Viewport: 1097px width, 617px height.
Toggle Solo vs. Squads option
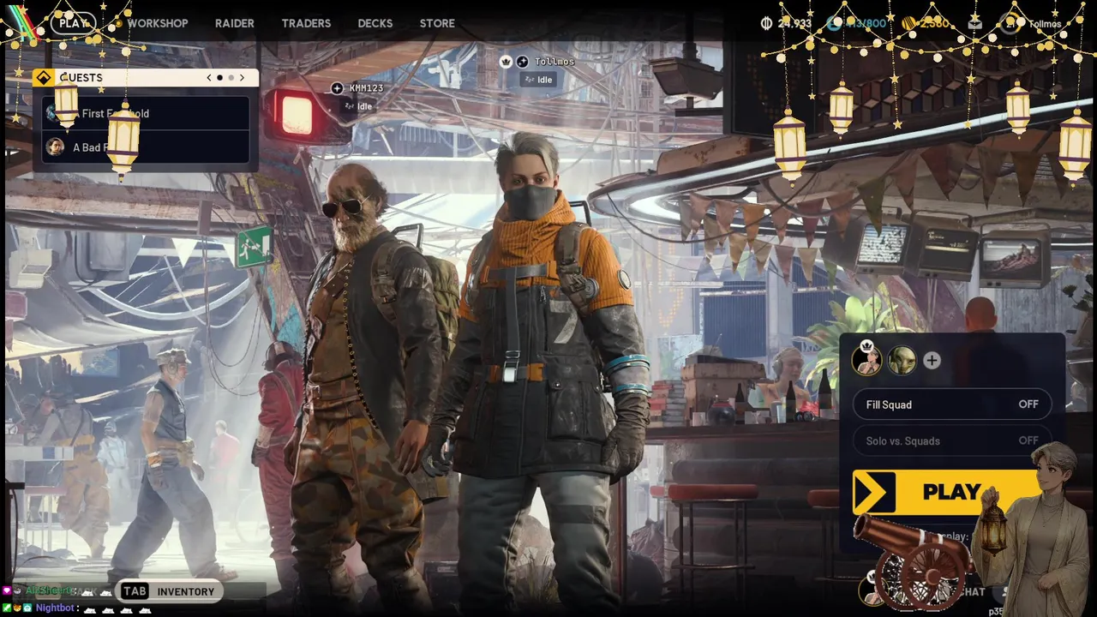coord(952,440)
